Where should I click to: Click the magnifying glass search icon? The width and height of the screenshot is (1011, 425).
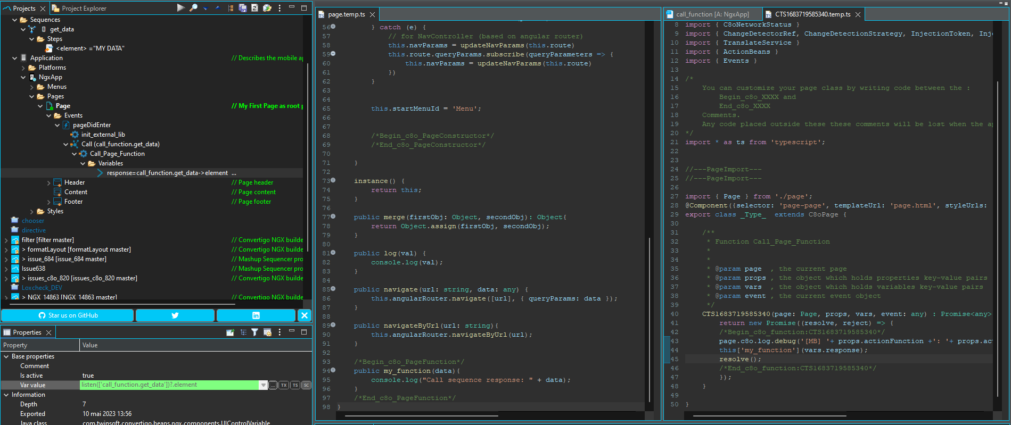(193, 8)
